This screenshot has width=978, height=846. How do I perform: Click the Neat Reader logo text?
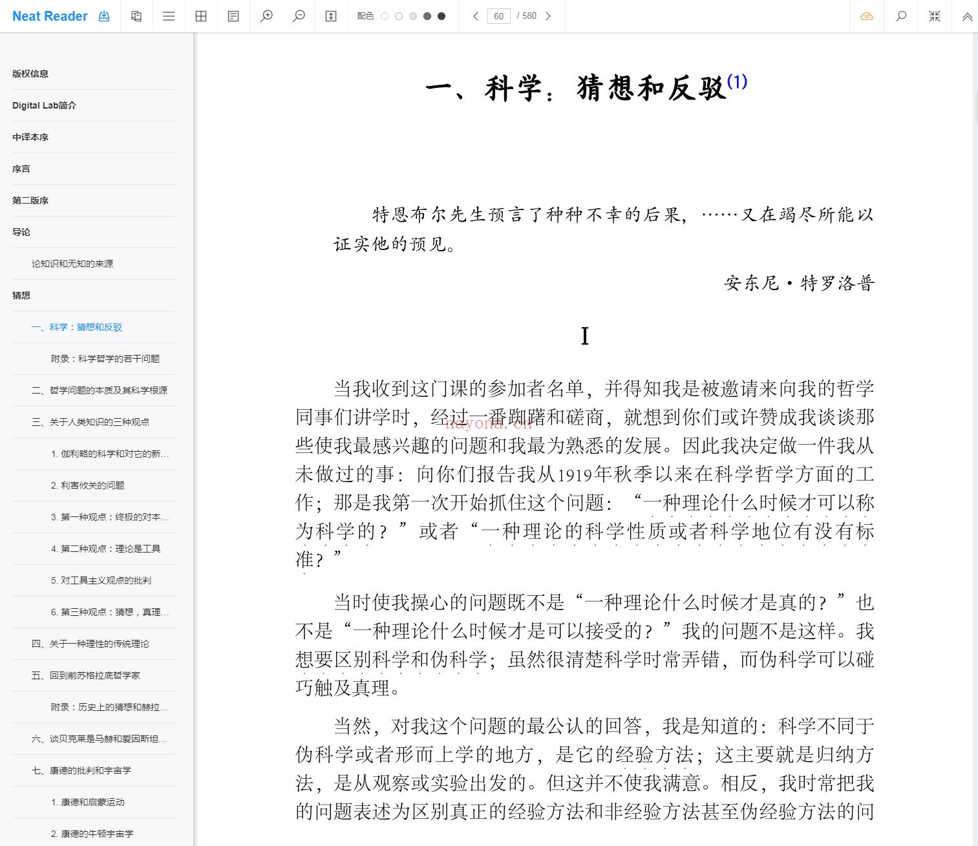(x=50, y=16)
